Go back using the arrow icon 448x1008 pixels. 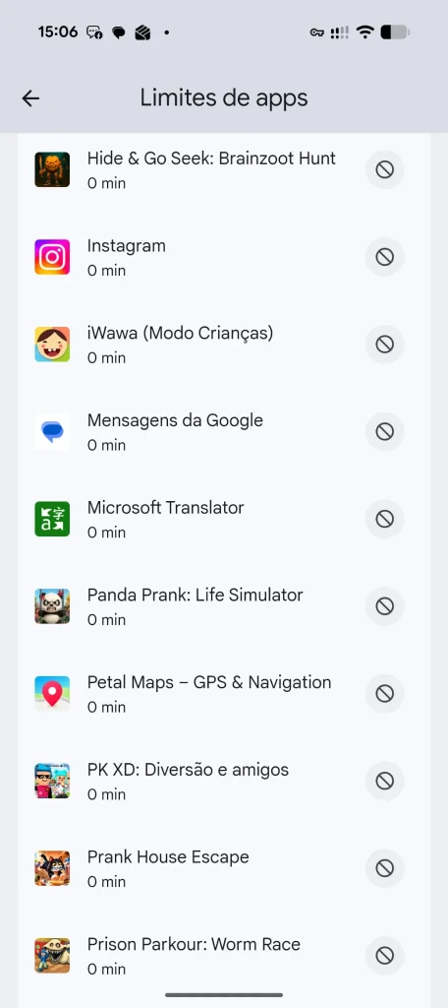pos(30,97)
